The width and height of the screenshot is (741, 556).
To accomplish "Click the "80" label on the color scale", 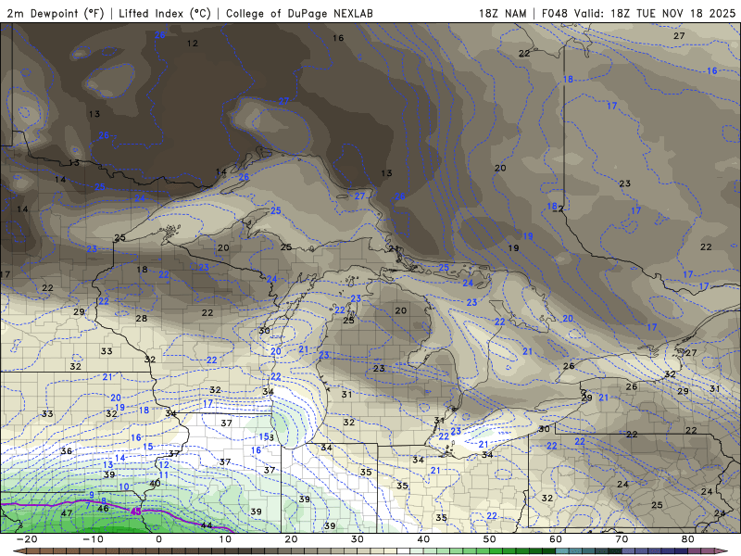I will click(688, 539).
